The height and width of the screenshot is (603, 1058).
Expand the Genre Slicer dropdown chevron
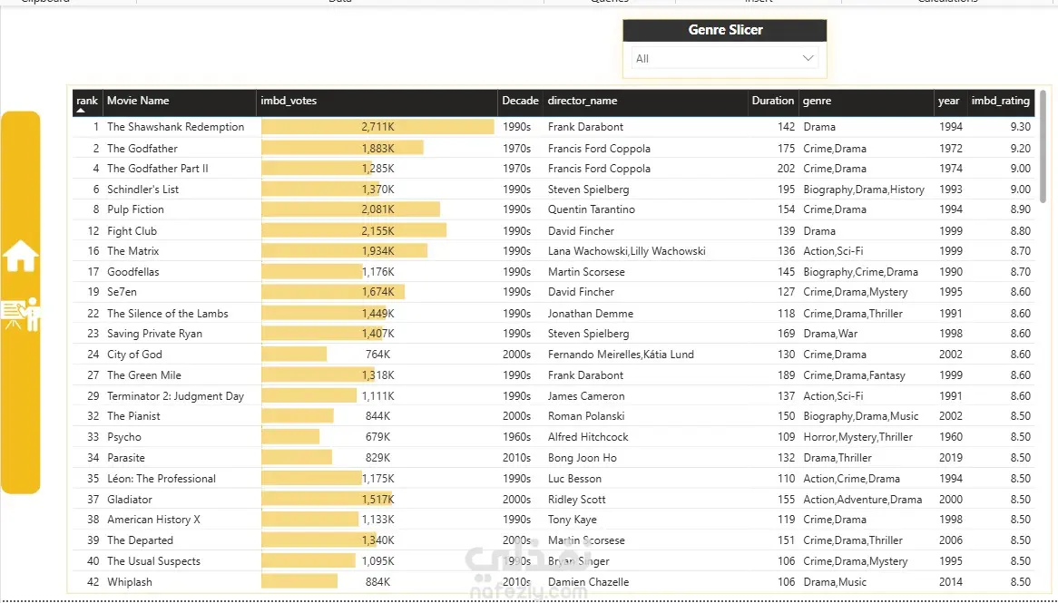[808, 58]
